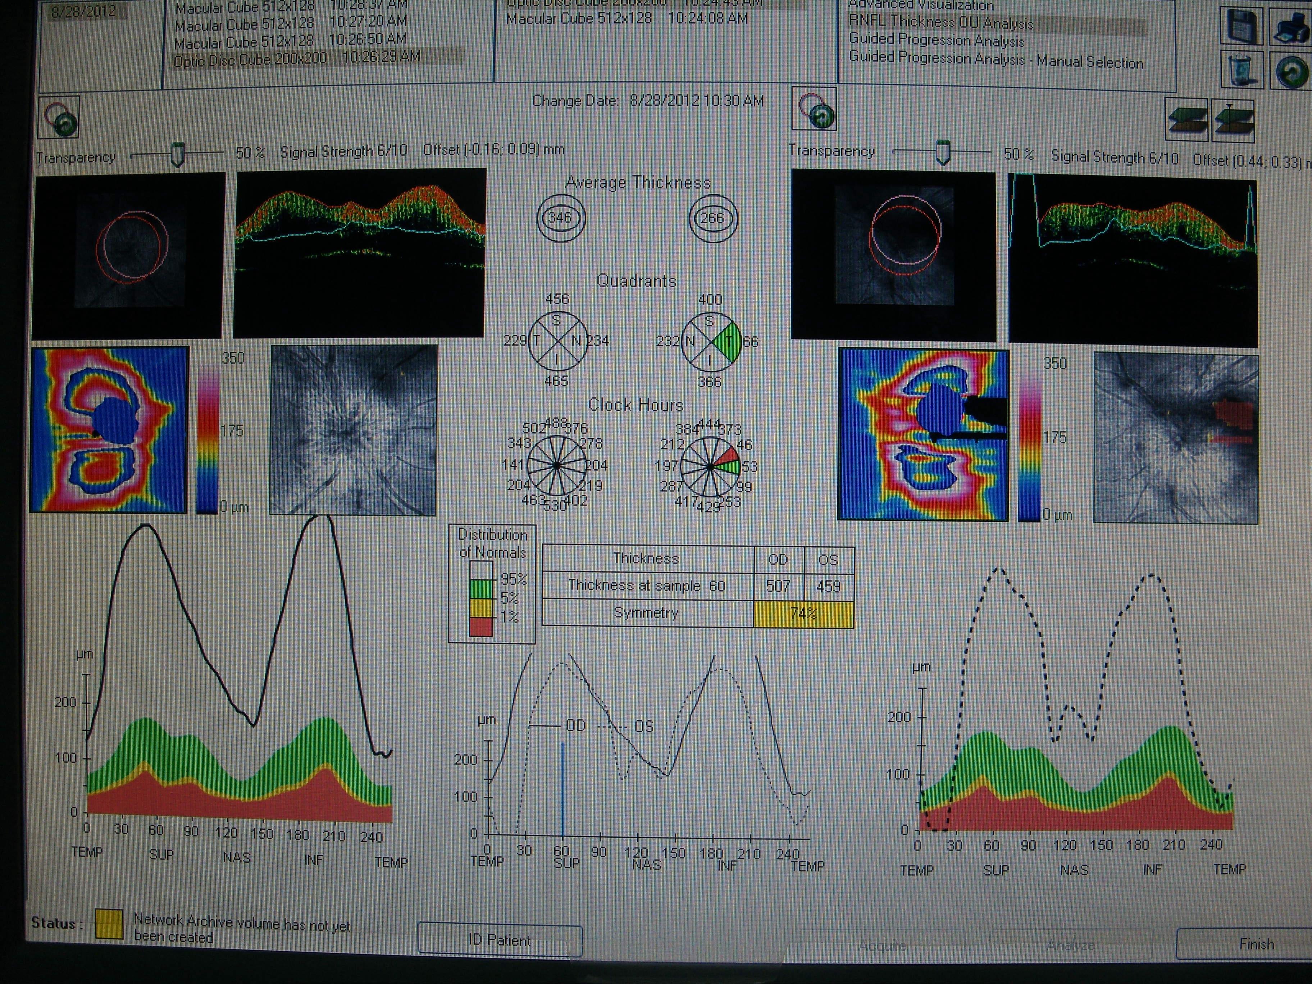Click the green T quadrant segment
Viewport: 1312px width, 984px height.
pos(728,342)
